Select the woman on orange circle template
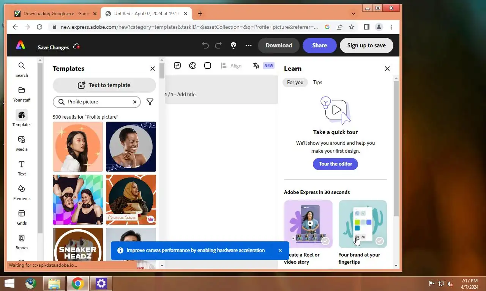Screen dimensions: 486x291 pos(78,147)
